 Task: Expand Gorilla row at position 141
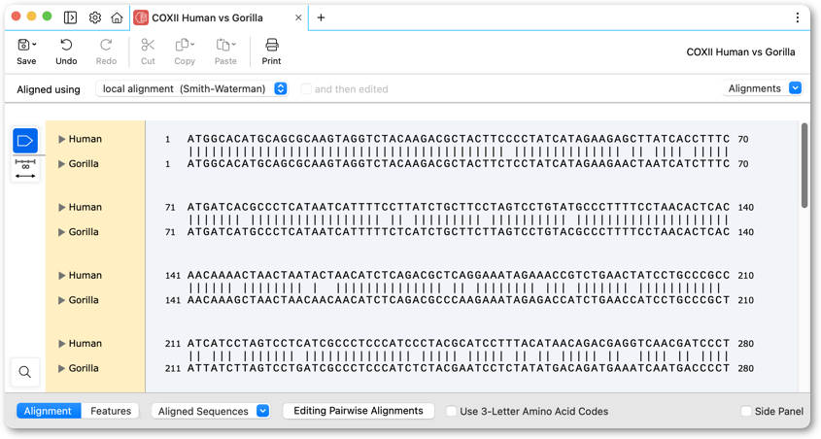[62, 300]
